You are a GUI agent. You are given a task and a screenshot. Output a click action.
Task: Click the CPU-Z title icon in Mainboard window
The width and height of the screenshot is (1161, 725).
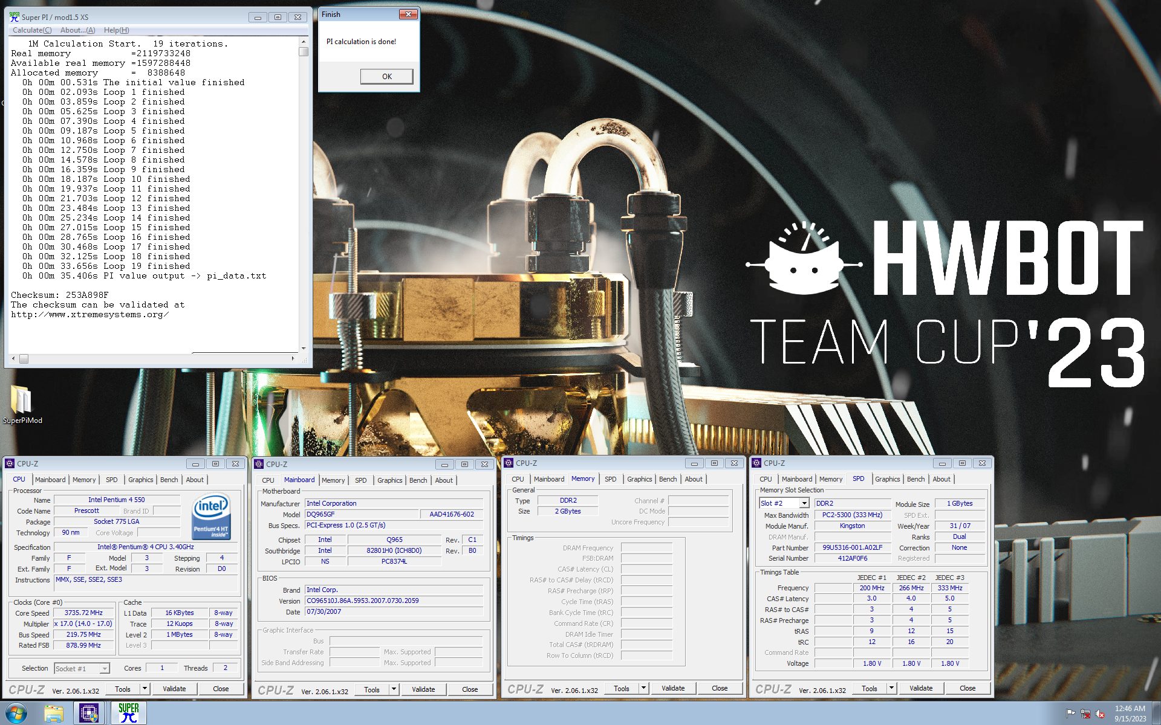click(x=259, y=464)
